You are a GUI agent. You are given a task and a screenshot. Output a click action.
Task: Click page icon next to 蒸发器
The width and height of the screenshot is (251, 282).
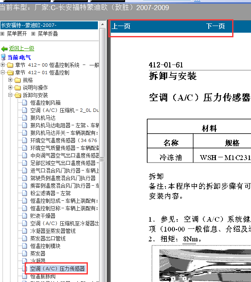[x=24, y=254]
